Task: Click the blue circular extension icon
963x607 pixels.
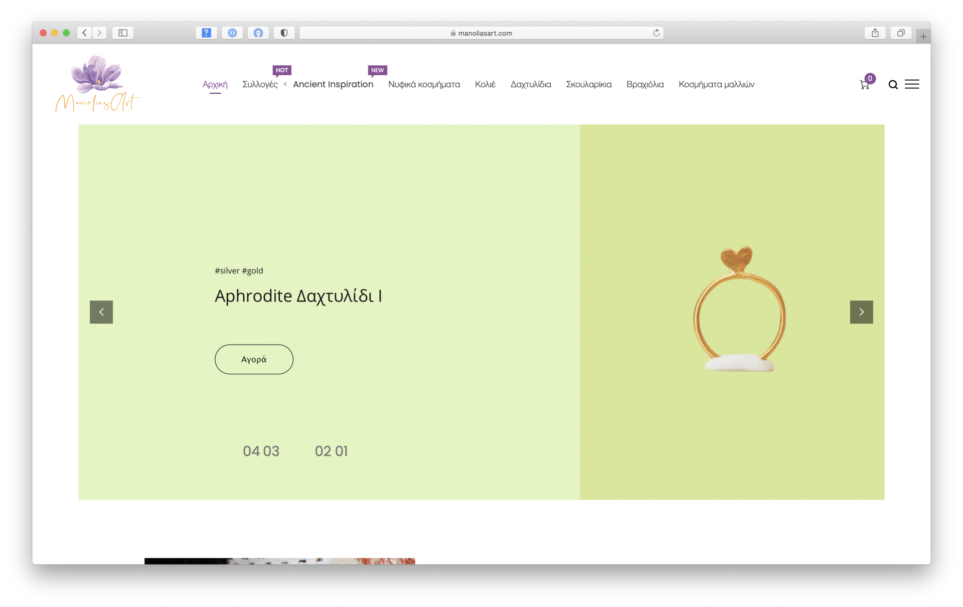Action: tap(258, 33)
